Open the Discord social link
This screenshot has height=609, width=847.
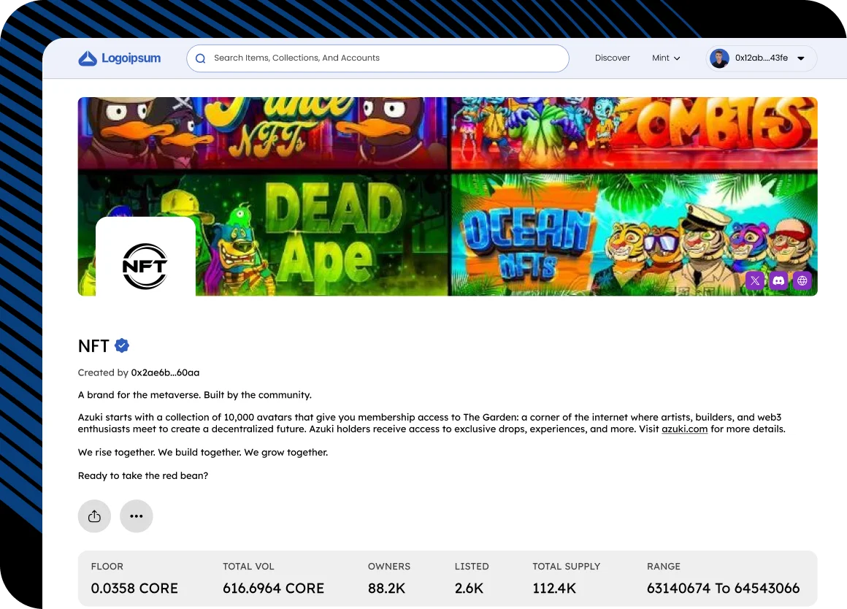(779, 280)
